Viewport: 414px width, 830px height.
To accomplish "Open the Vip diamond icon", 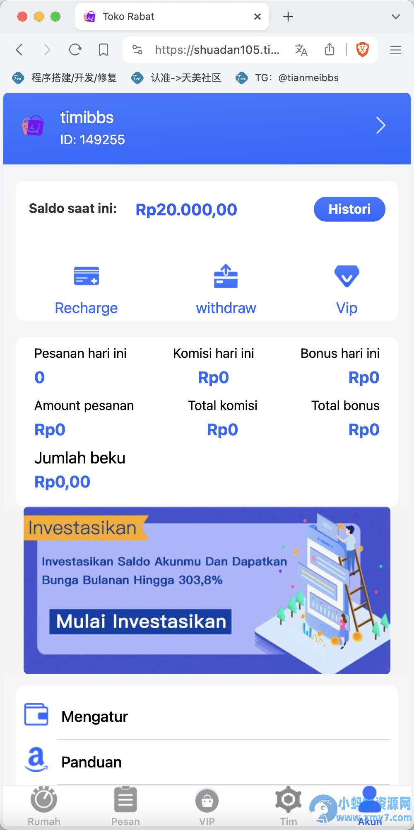I will pos(347,276).
